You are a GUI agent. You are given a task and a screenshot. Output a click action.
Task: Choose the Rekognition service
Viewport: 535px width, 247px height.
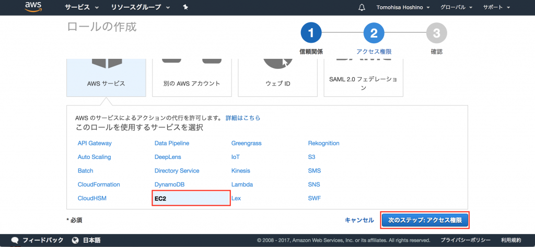(x=324, y=143)
